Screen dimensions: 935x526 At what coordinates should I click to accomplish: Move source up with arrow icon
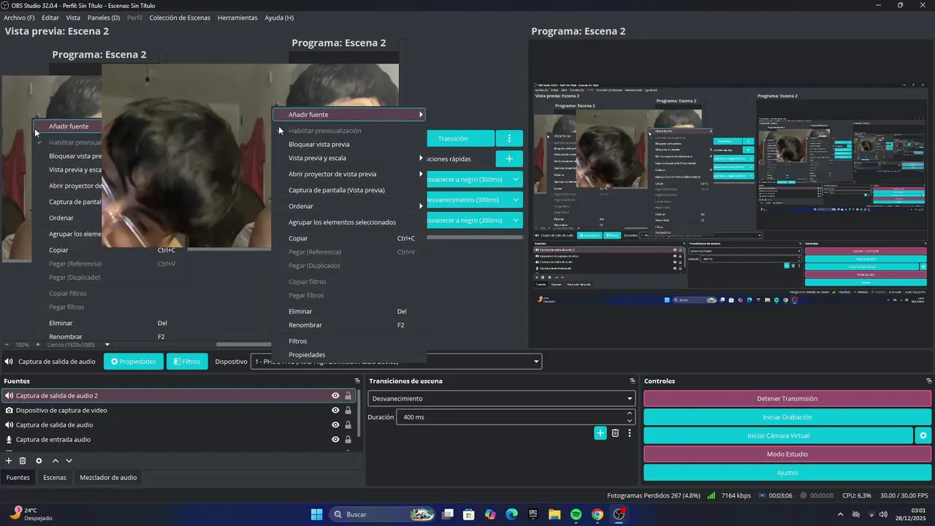pos(55,461)
